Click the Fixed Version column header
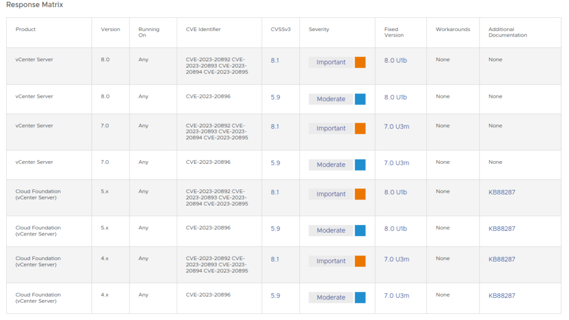Image resolution: width=569 pixels, height=320 pixels. tap(394, 32)
